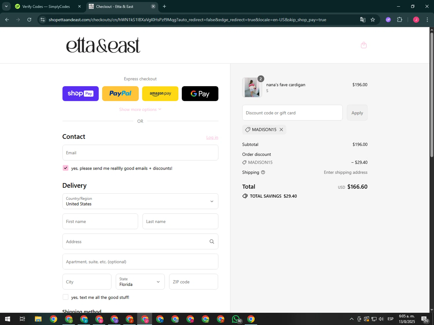Open the Chrome profile avatar
Screen dimensions: 434x325
click(x=416, y=20)
